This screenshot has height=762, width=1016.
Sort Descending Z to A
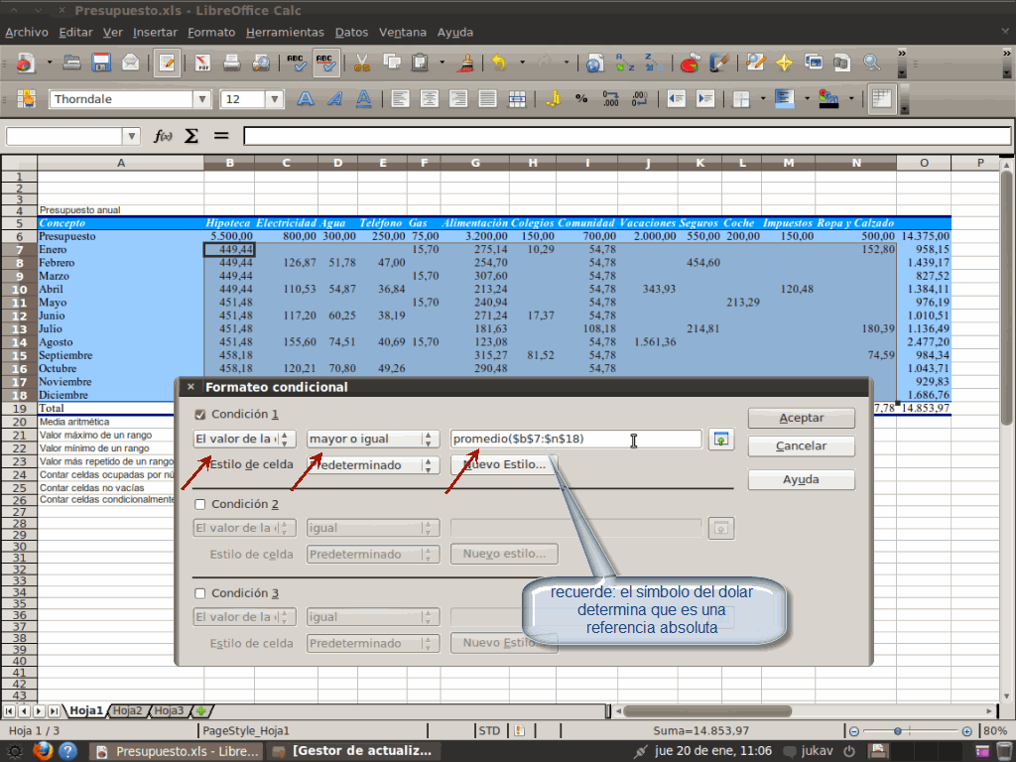tap(653, 63)
